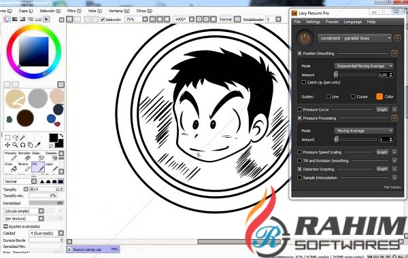Enable Pressure Speed Scaling checkbox
The height and width of the screenshot is (258, 408).
[x=299, y=152]
